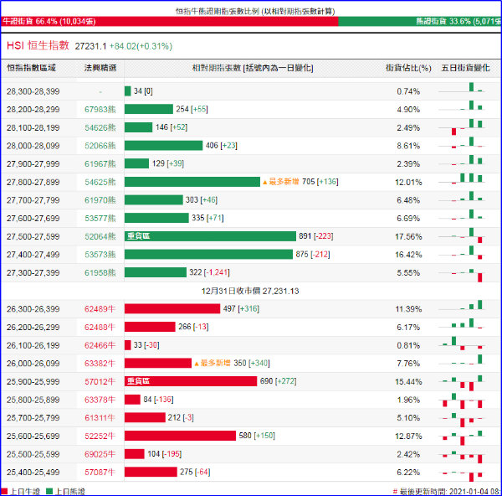
Task: Click the green 重貨區 bar for 27,500-27,599
Action: [210, 236]
